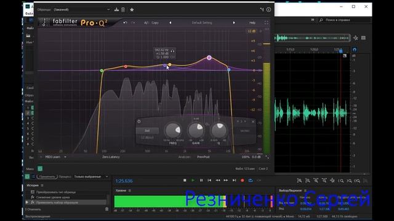Mark preset as favorite with star icon
This screenshot has width=394, height=221.
(x=132, y=10)
